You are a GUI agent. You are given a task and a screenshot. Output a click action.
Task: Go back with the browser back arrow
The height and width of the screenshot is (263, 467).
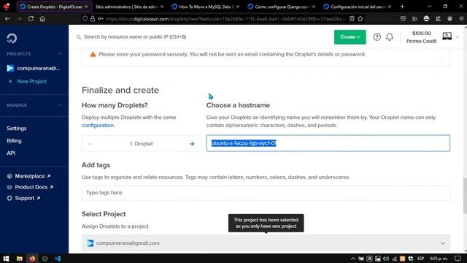tap(7, 18)
